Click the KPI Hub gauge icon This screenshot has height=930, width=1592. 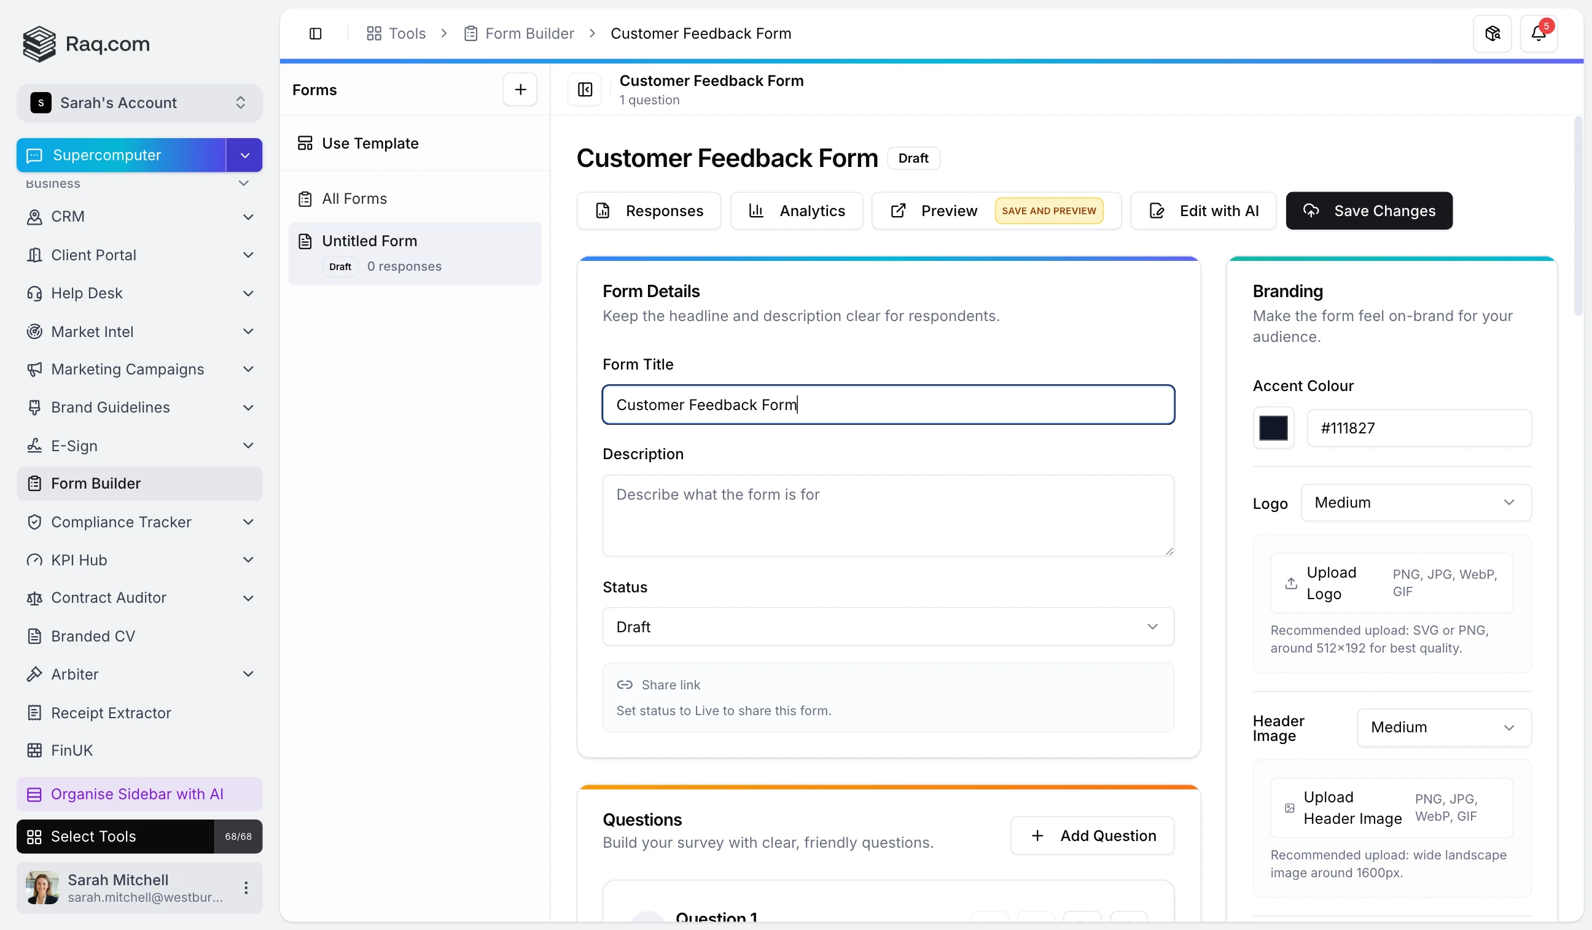(x=34, y=560)
